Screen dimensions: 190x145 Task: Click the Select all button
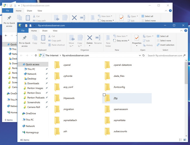click(x=164, y=36)
